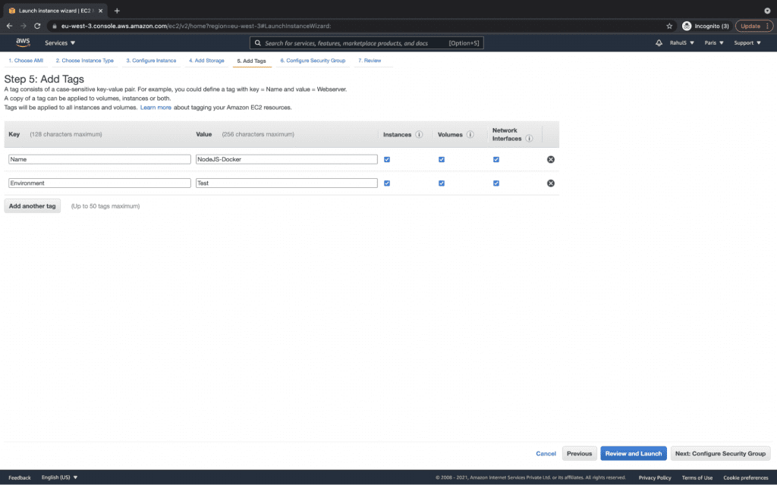
Task: Click the AWS logo home icon
Action: coord(23,43)
